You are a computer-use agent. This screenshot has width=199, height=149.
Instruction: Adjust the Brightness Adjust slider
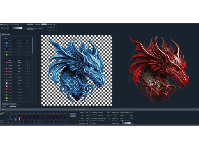[x=125, y=123]
